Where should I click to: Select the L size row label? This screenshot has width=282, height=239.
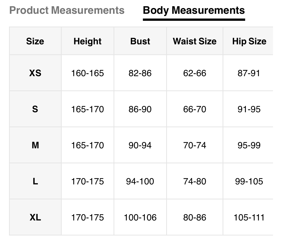(x=35, y=181)
